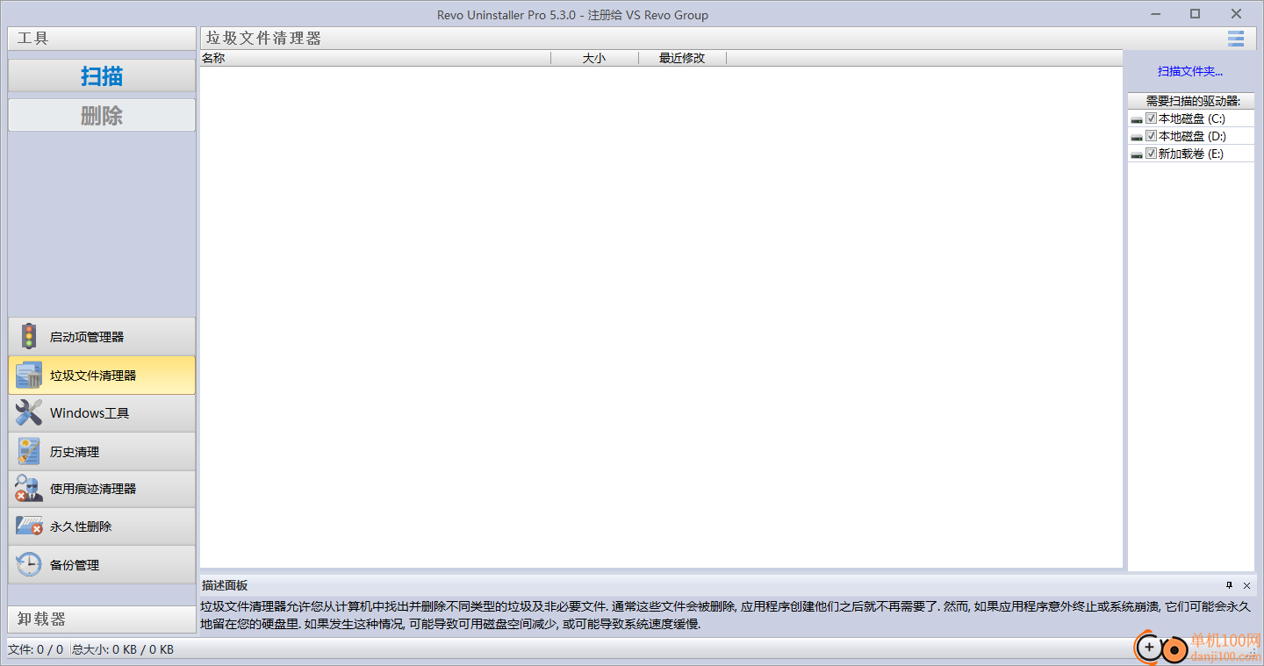
Task: Open the 使用痕迹清理器 spy icon
Action: point(29,489)
